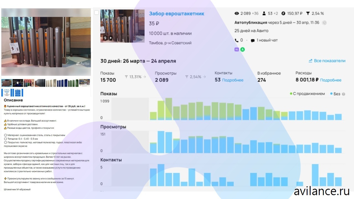Screen dimensions: 354x199
Task: Click the eye views icon beside 2 089
Action: coord(236,13)
